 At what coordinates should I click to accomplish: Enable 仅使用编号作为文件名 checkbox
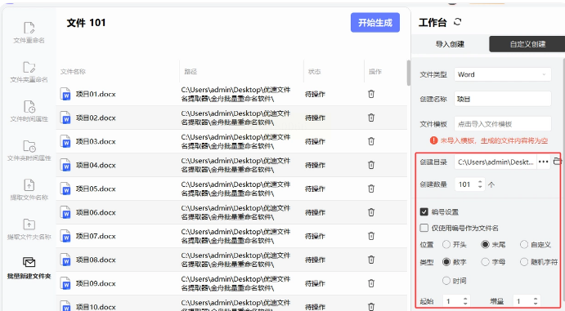(x=424, y=228)
